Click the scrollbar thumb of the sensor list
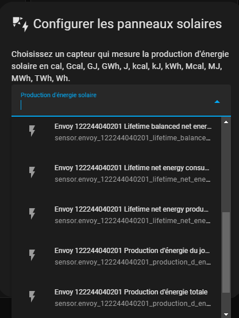This screenshot has width=239, height=318. 226,252
